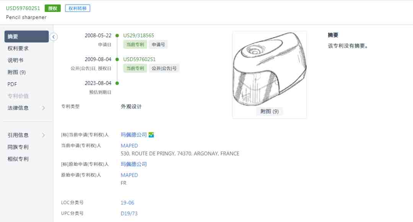Expand the 引用信息 submenu arrow
413x222 pixels.
pos(44,135)
